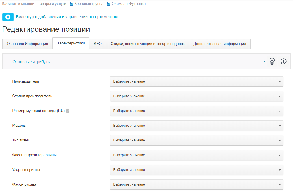Click the exclamation warning icon
The width and height of the screenshot is (293, 192).
point(283,61)
